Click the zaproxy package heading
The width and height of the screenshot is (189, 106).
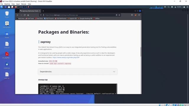[45, 42]
